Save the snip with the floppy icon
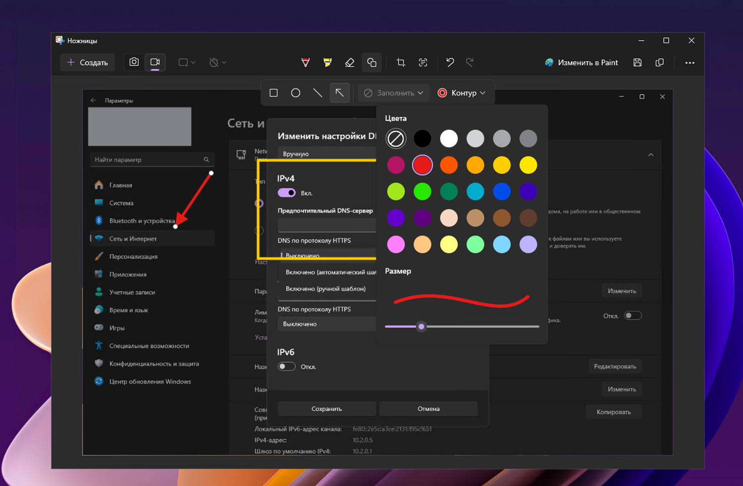The width and height of the screenshot is (743, 486). (x=637, y=62)
